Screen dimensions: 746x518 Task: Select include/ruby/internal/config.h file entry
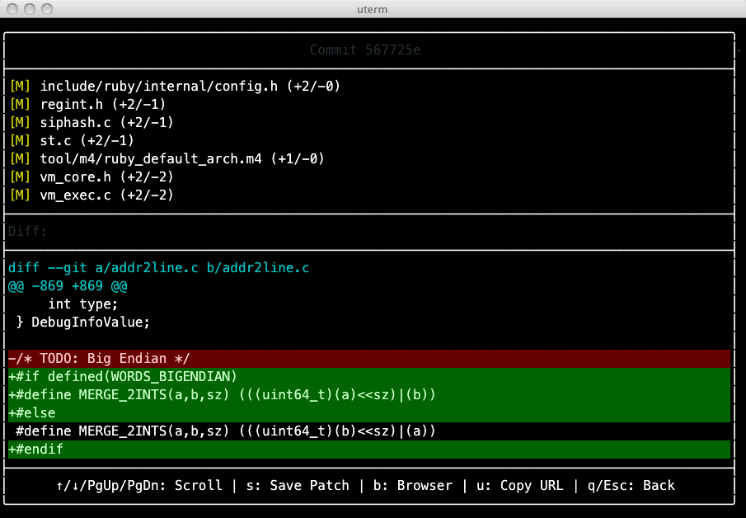click(175, 86)
